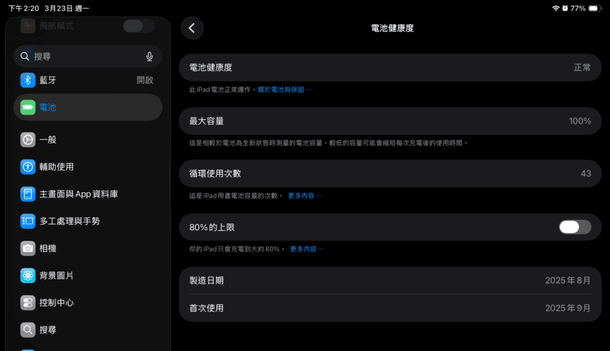The height and width of the screenshot is (351, 610).
Task: Tap the microphone icon in search field
Action: point(150,57)
